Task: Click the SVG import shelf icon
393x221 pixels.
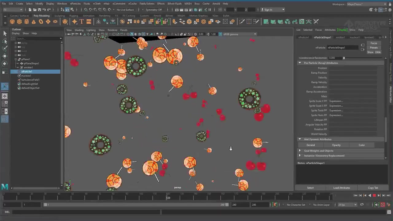Action: click(89, 21)
